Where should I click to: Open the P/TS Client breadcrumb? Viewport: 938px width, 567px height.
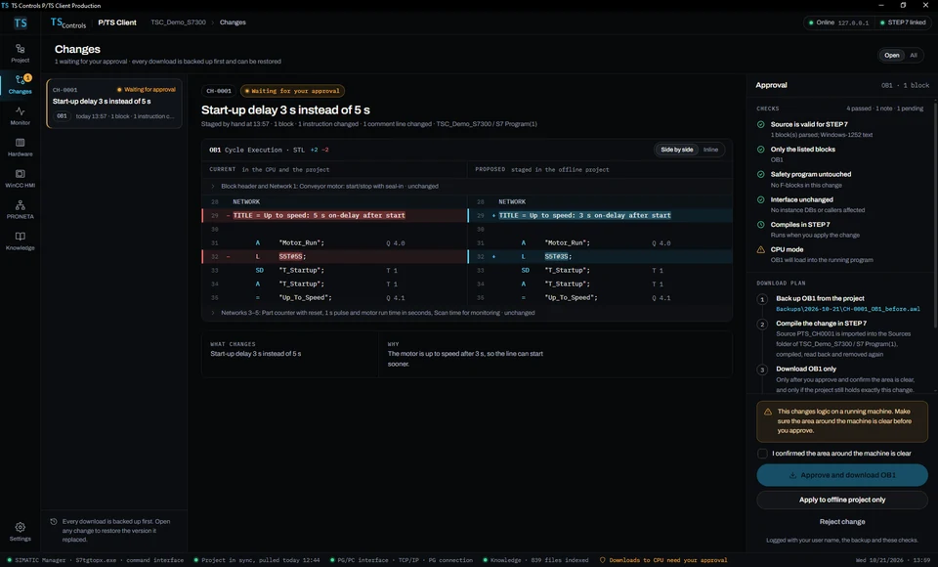click(117, 22)
